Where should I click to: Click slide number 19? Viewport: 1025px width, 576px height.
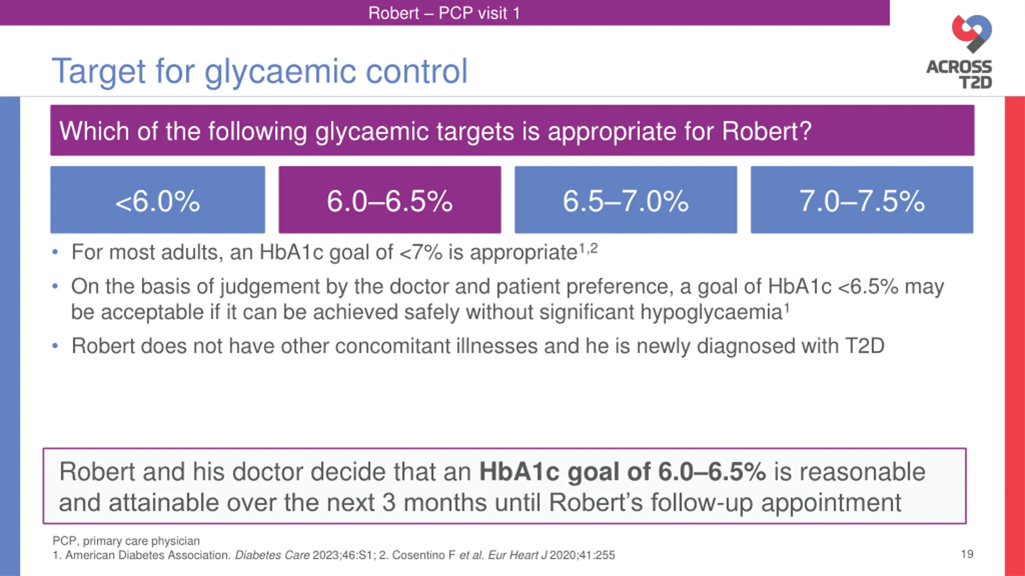(967, 554)
